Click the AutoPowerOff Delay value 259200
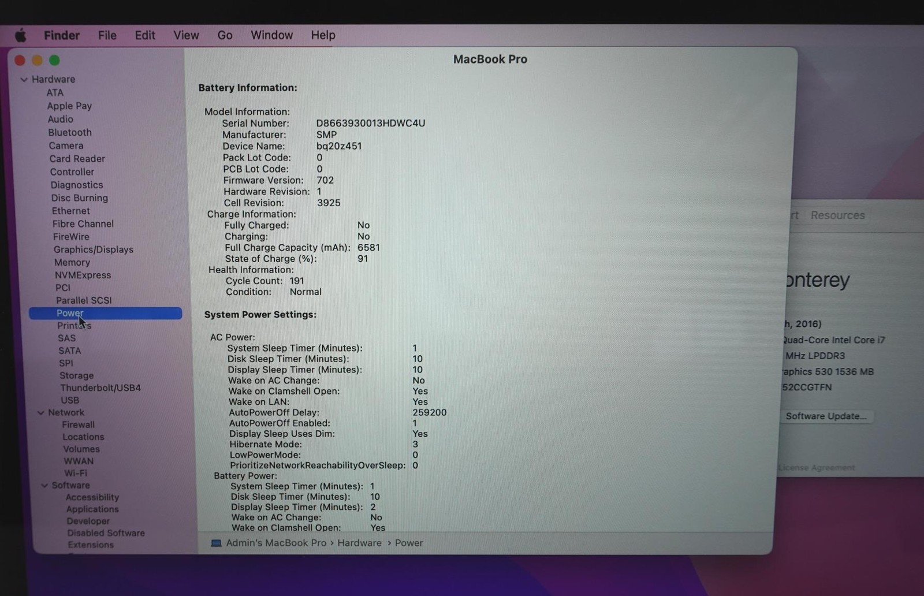The image size is (924, 596). coord(429,413)
